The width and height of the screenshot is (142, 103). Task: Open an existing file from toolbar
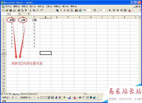tap(7, 10)
